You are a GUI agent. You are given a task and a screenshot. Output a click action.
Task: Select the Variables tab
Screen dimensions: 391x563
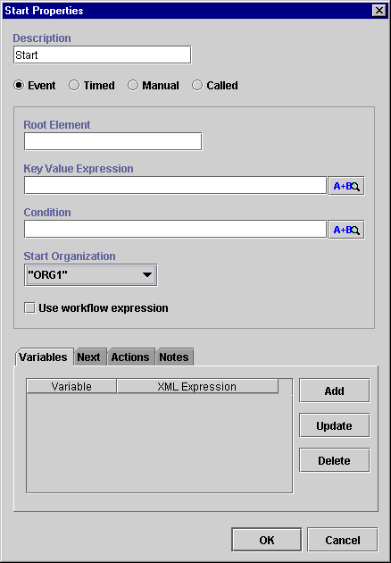pyautogui.click(x=44, y=357)
